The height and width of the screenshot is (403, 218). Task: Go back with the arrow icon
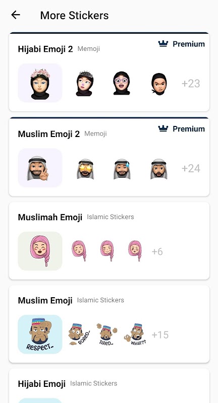pos(16,15)
